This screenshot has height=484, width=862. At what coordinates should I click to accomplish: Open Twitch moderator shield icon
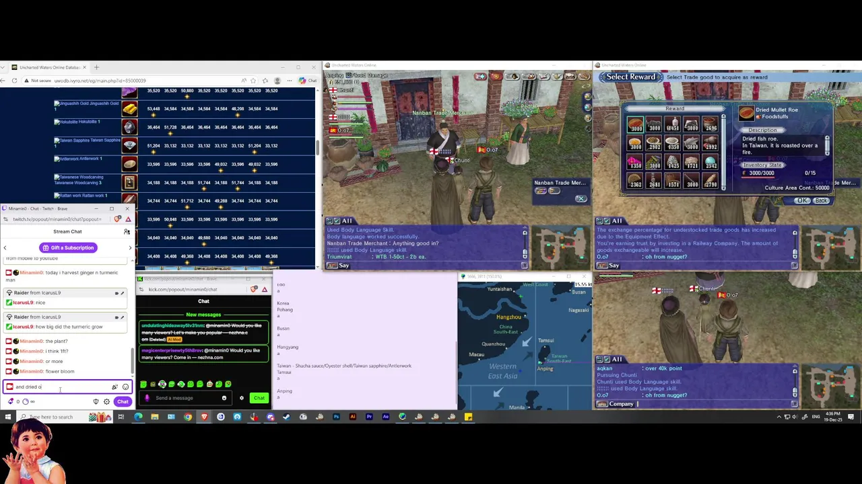coord(96,401)
